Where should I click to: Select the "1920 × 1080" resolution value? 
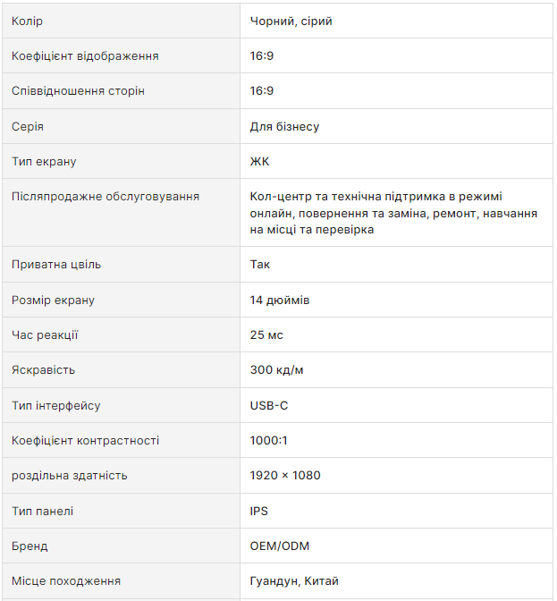[285, 476]
